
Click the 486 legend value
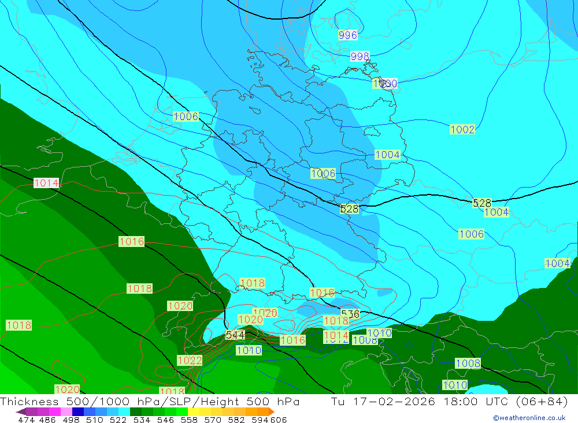click(47, 420)
